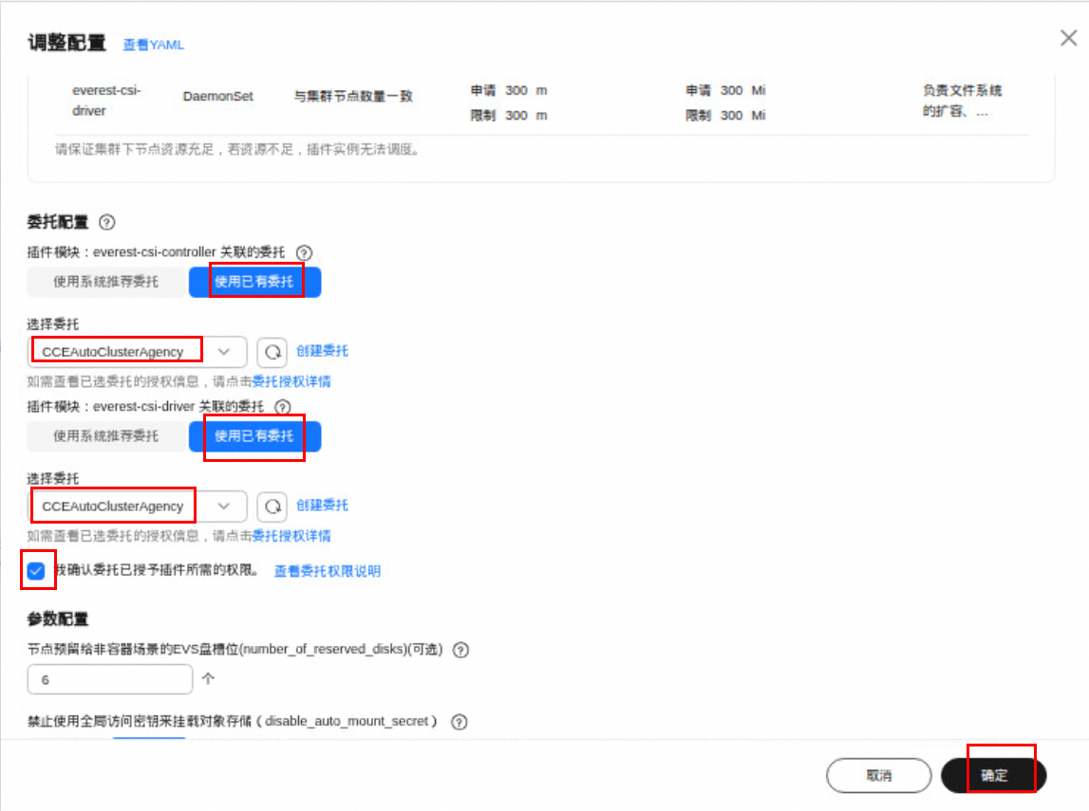
Task: Click the 取消 button
Action: pyautogui.click(x=878, y=776)
